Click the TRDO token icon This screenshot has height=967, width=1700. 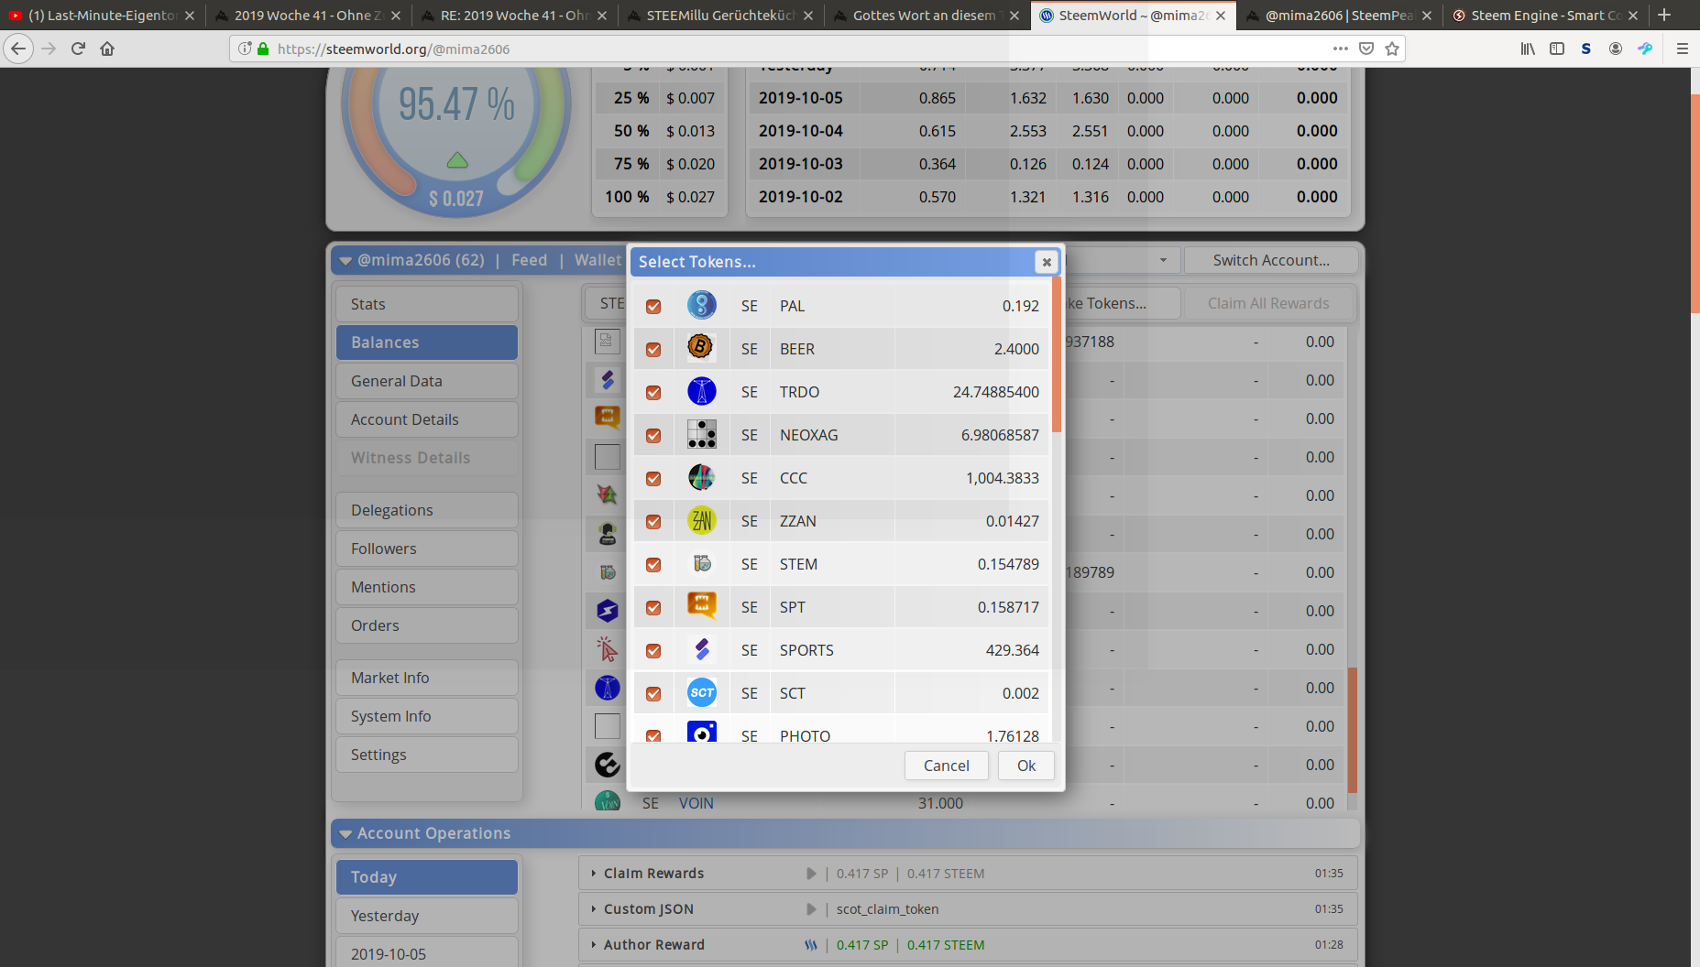click(x=701, y=391)
